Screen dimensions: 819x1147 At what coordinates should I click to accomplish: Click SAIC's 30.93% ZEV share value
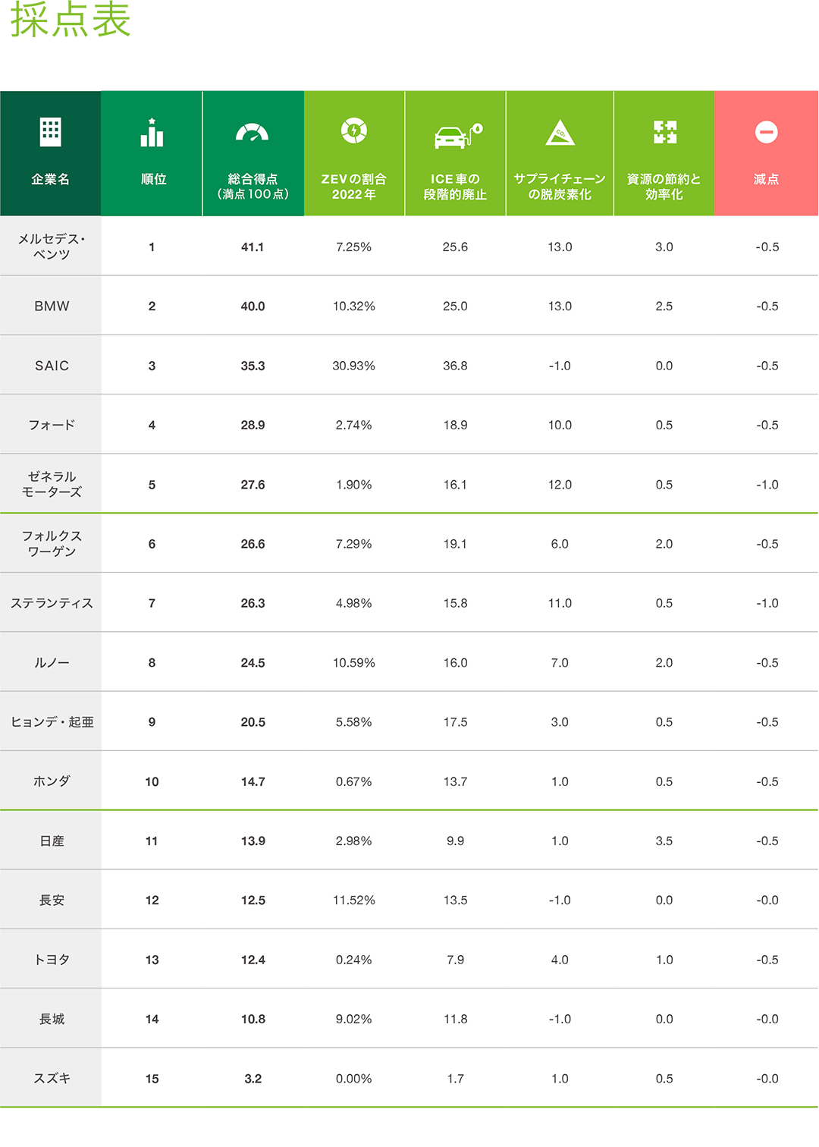tap(353, 366)
